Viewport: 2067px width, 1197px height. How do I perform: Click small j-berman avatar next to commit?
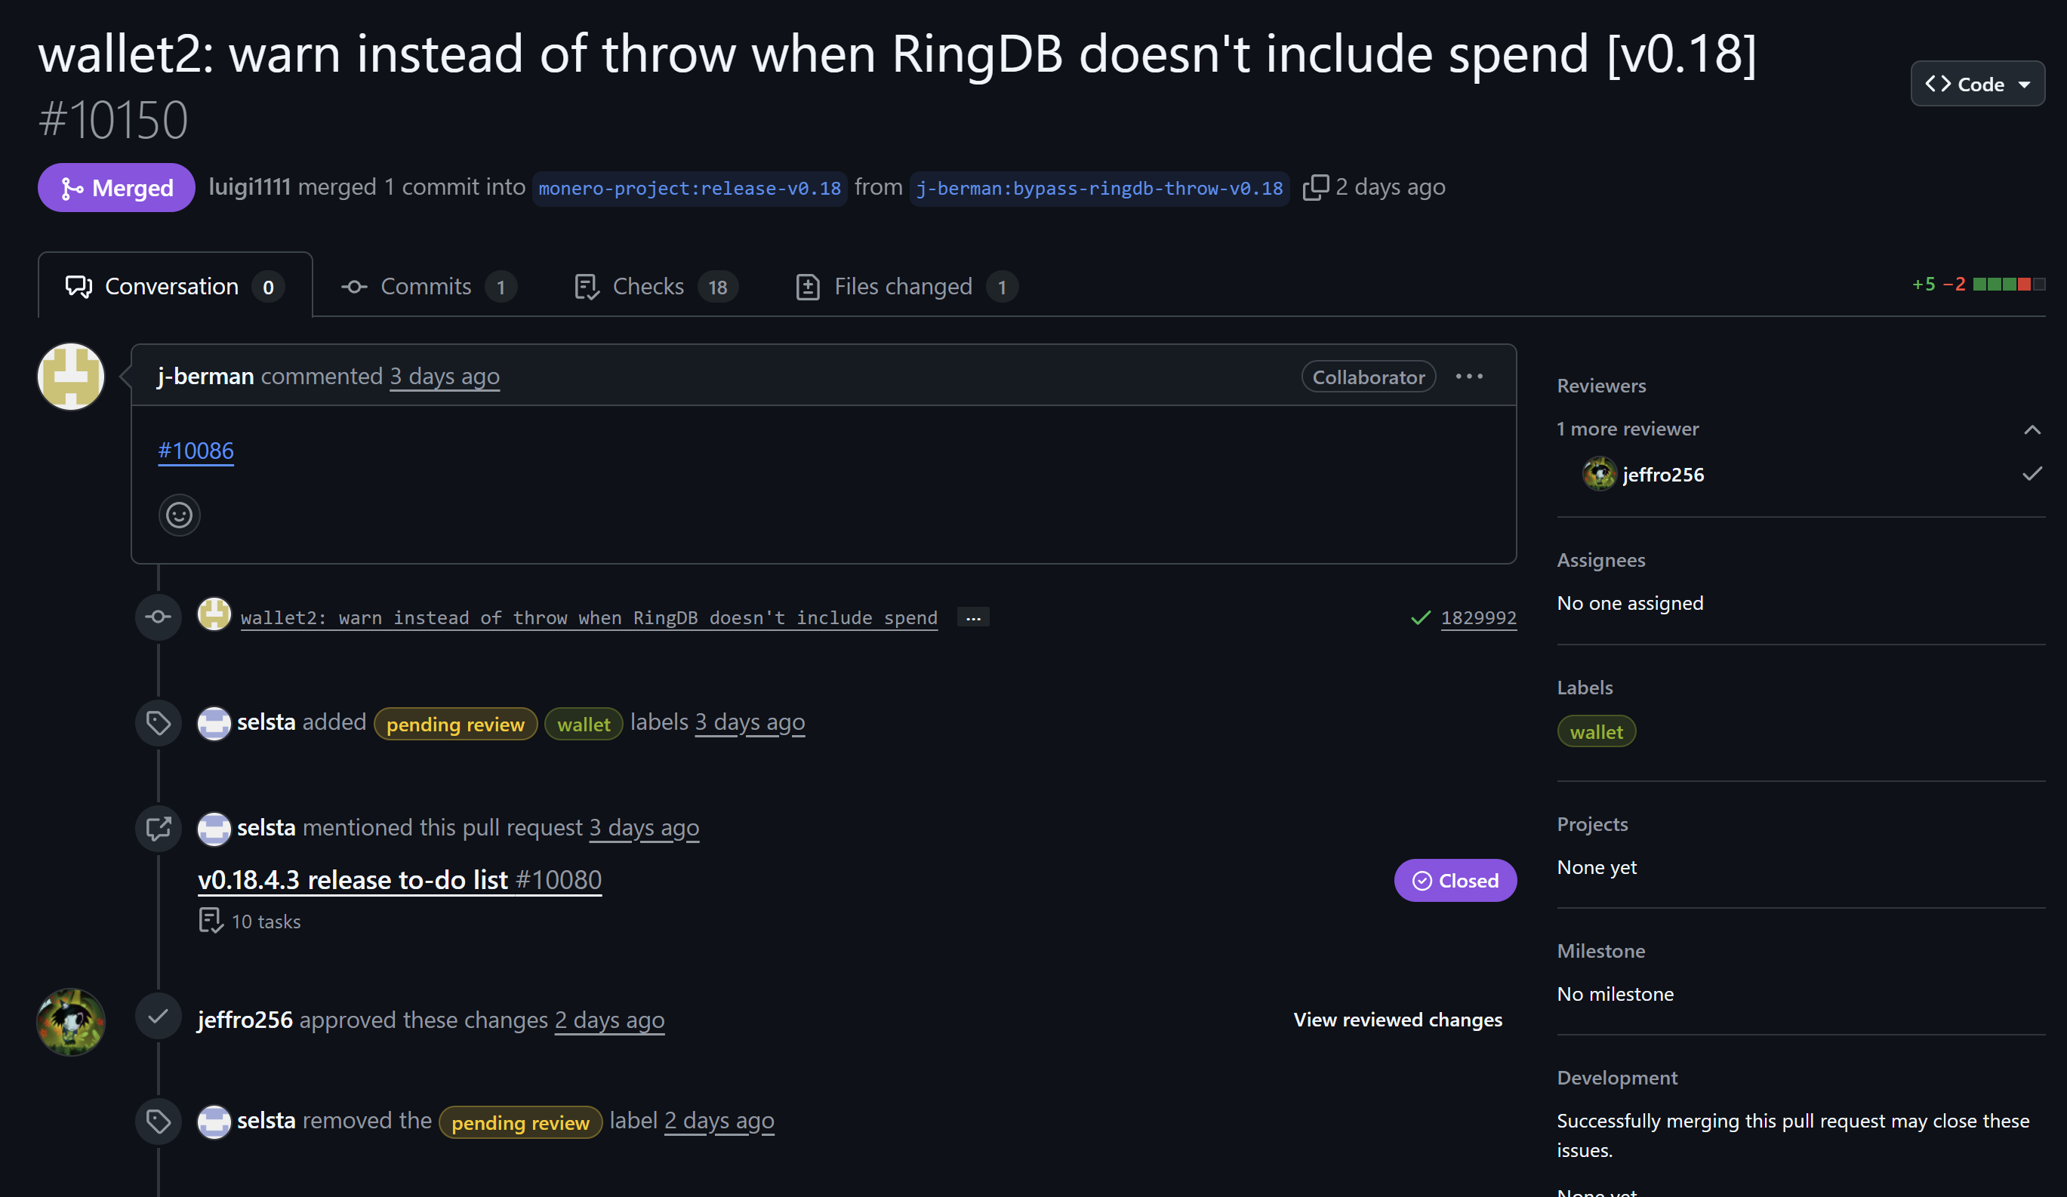(214, 615)
